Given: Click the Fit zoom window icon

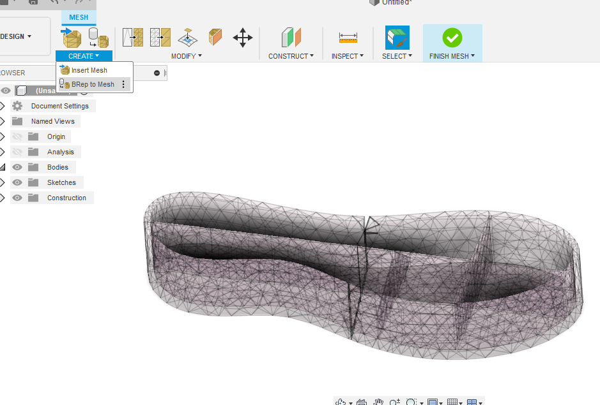Looking at the screenshot, I should pos(411,402).
